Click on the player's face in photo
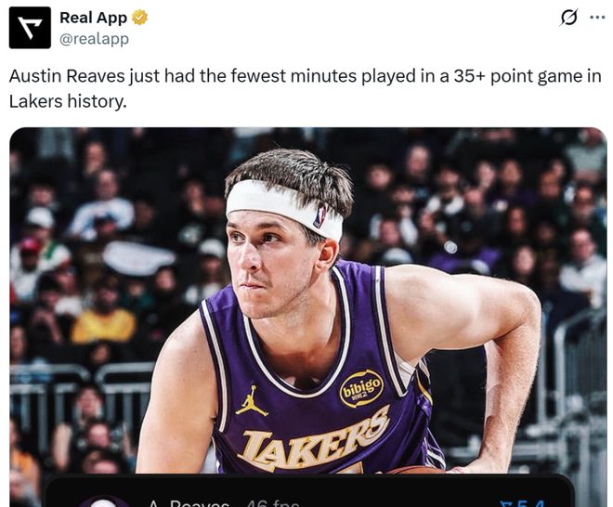The width and height of the screenshot is (613, 507). point(272,260)
